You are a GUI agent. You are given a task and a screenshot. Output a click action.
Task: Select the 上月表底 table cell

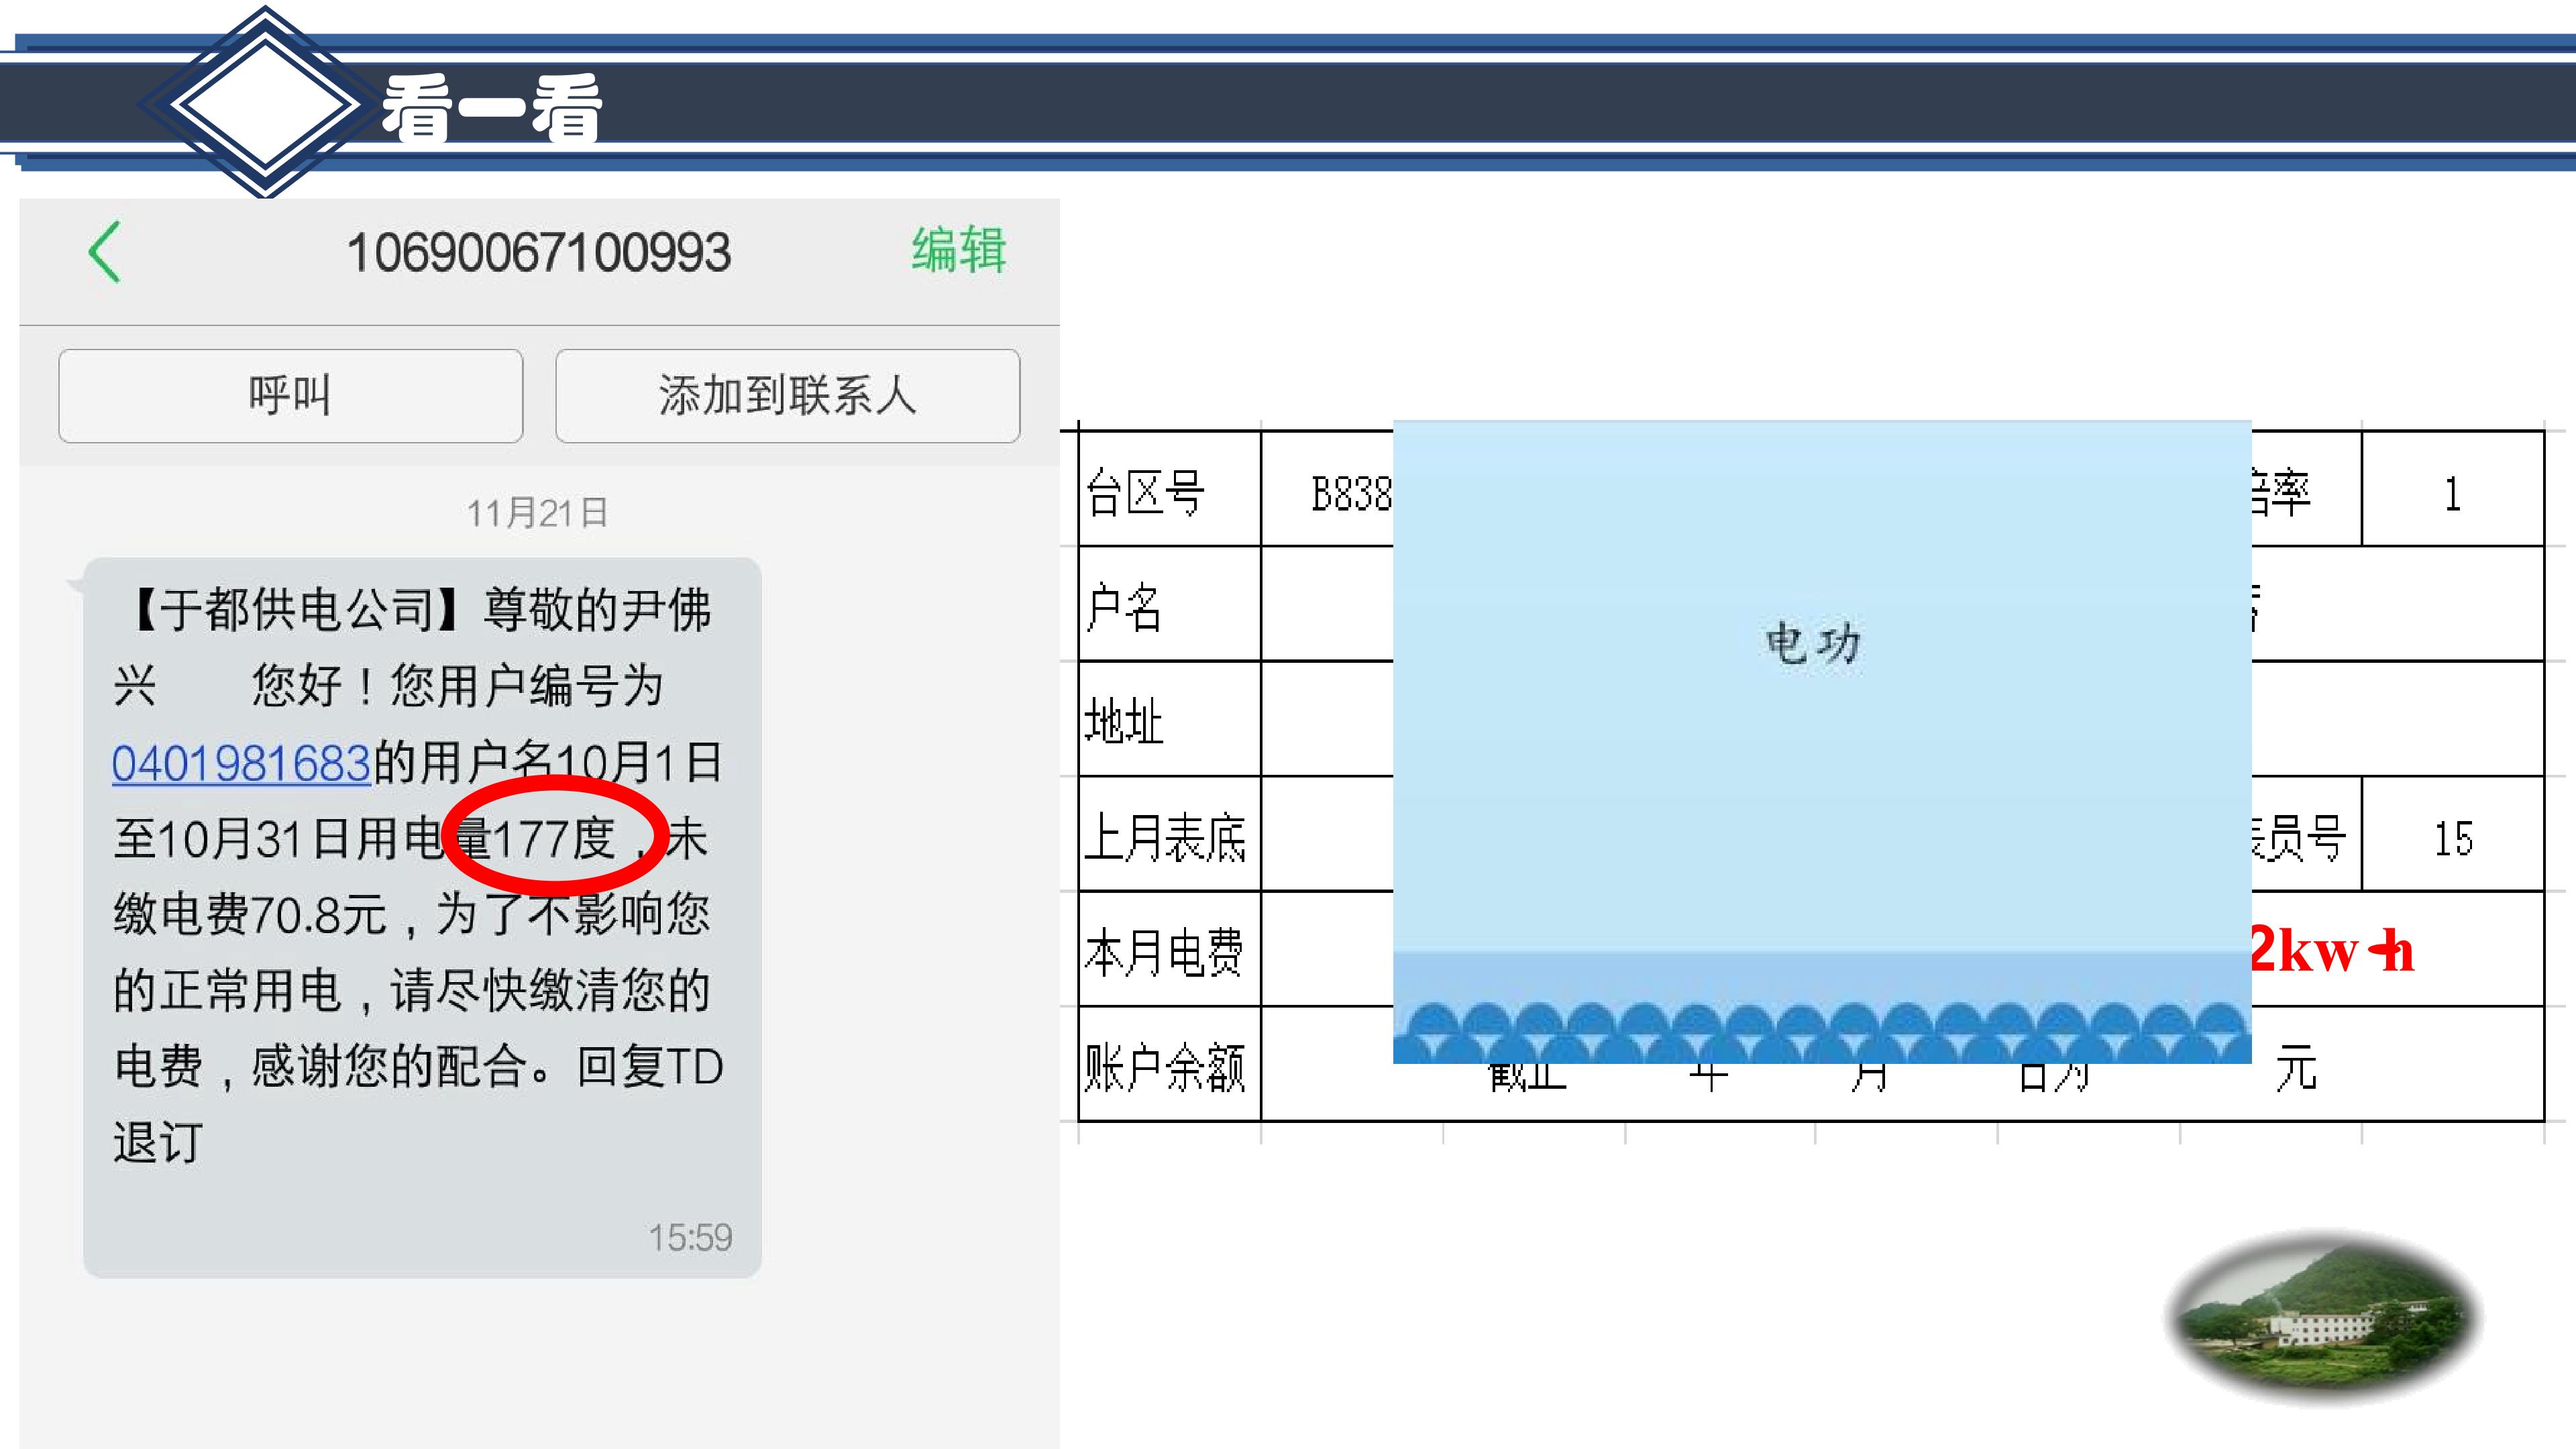(x=1168, y=836)
